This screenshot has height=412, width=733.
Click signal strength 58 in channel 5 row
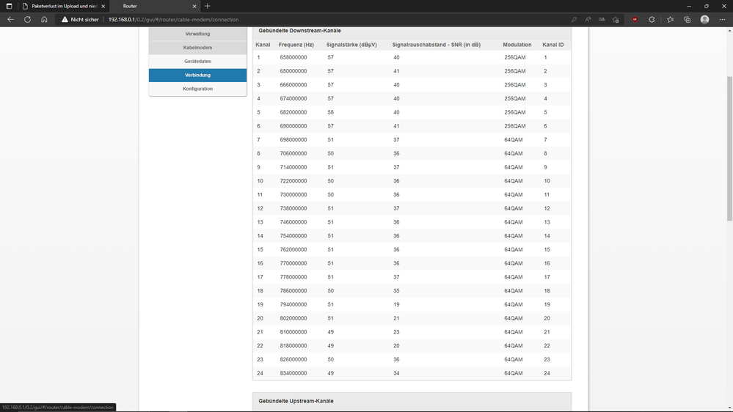pos(330,112)
